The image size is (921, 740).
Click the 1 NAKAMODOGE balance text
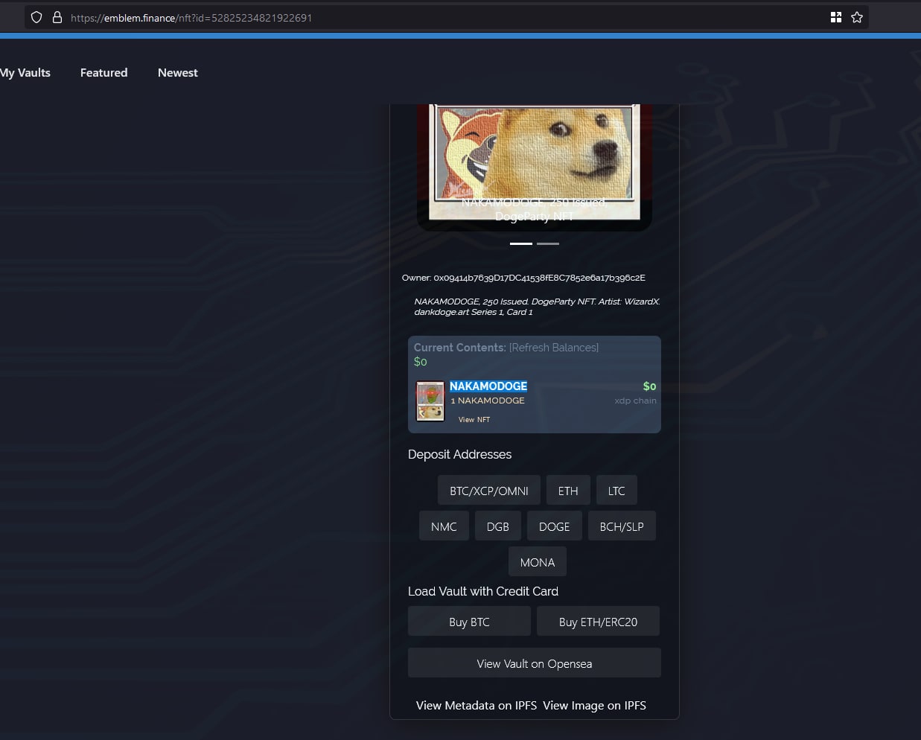coord(488,401)
